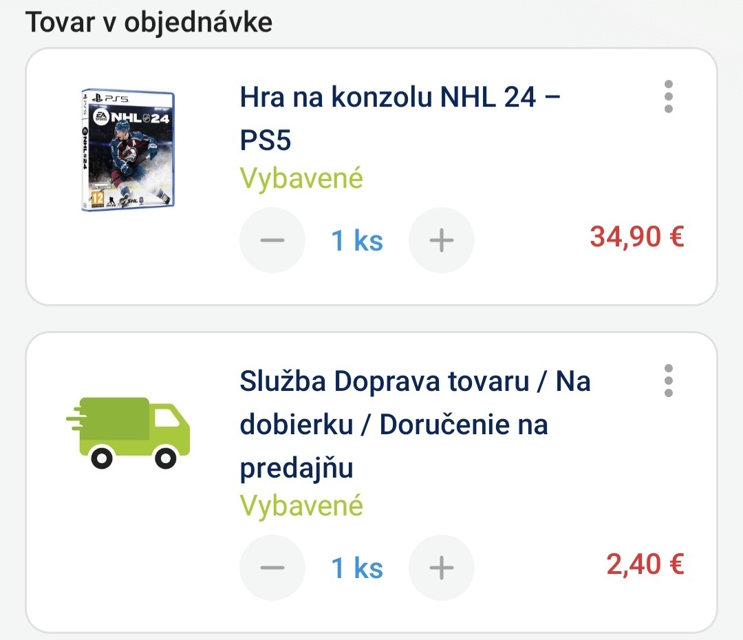Select the '1 ks' quantity under the delivery service
The height and width of the screenshot is (640, 743).
click(356, 568)
